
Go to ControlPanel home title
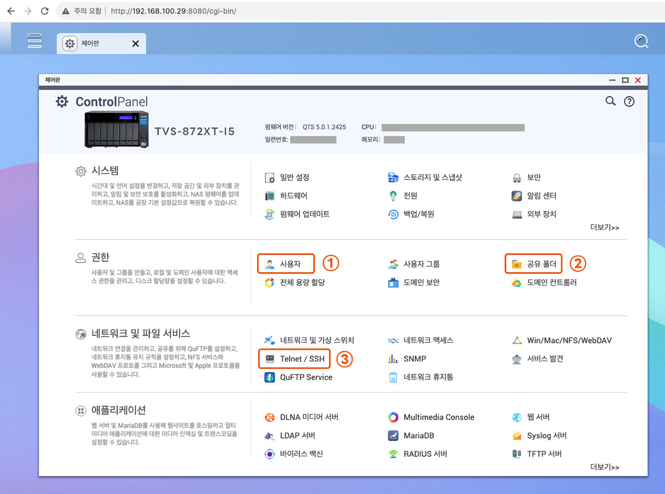pos(112,102)
